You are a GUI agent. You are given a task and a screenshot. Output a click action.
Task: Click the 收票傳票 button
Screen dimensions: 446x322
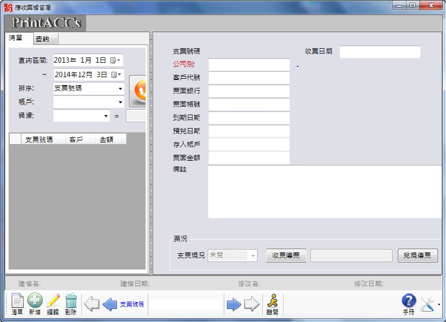point(286,256)
